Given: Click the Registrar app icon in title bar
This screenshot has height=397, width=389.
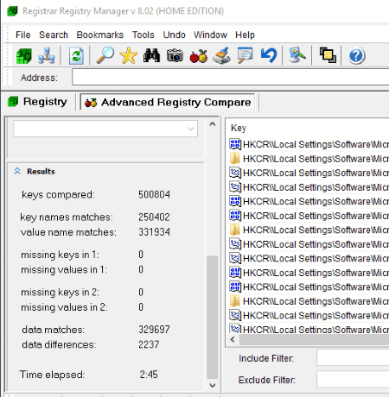Looking at the screenshot, I should [x=12, y=11].
